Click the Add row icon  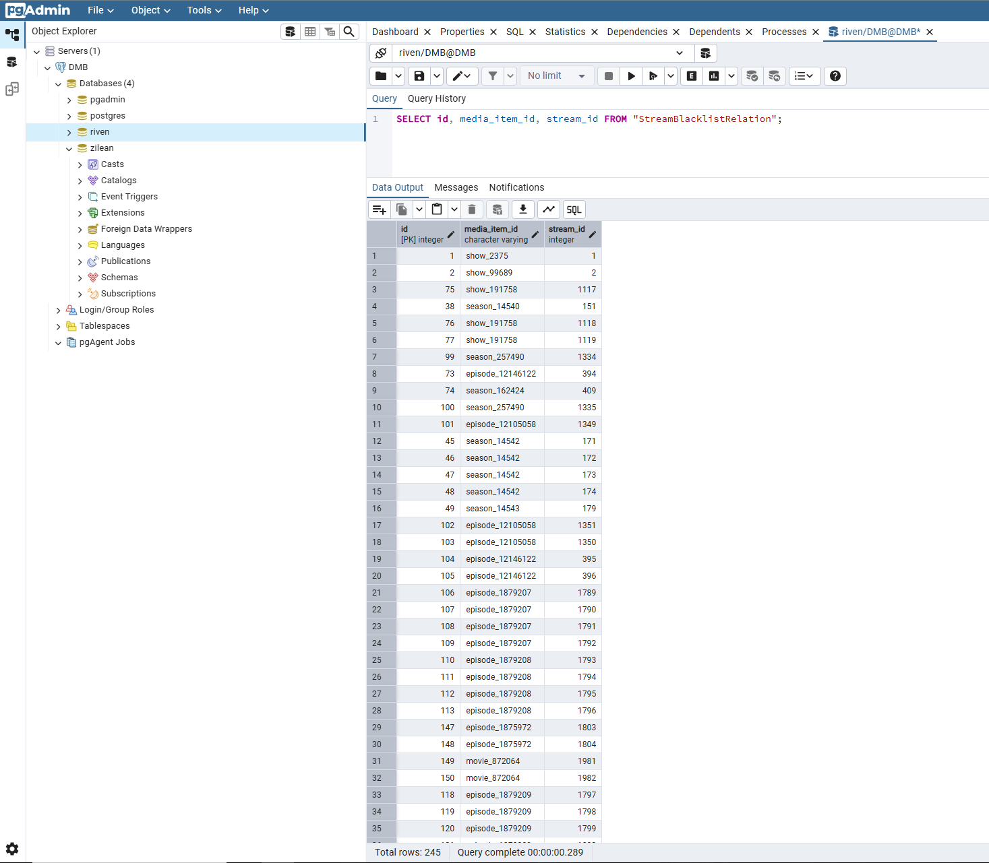point(380,210)
